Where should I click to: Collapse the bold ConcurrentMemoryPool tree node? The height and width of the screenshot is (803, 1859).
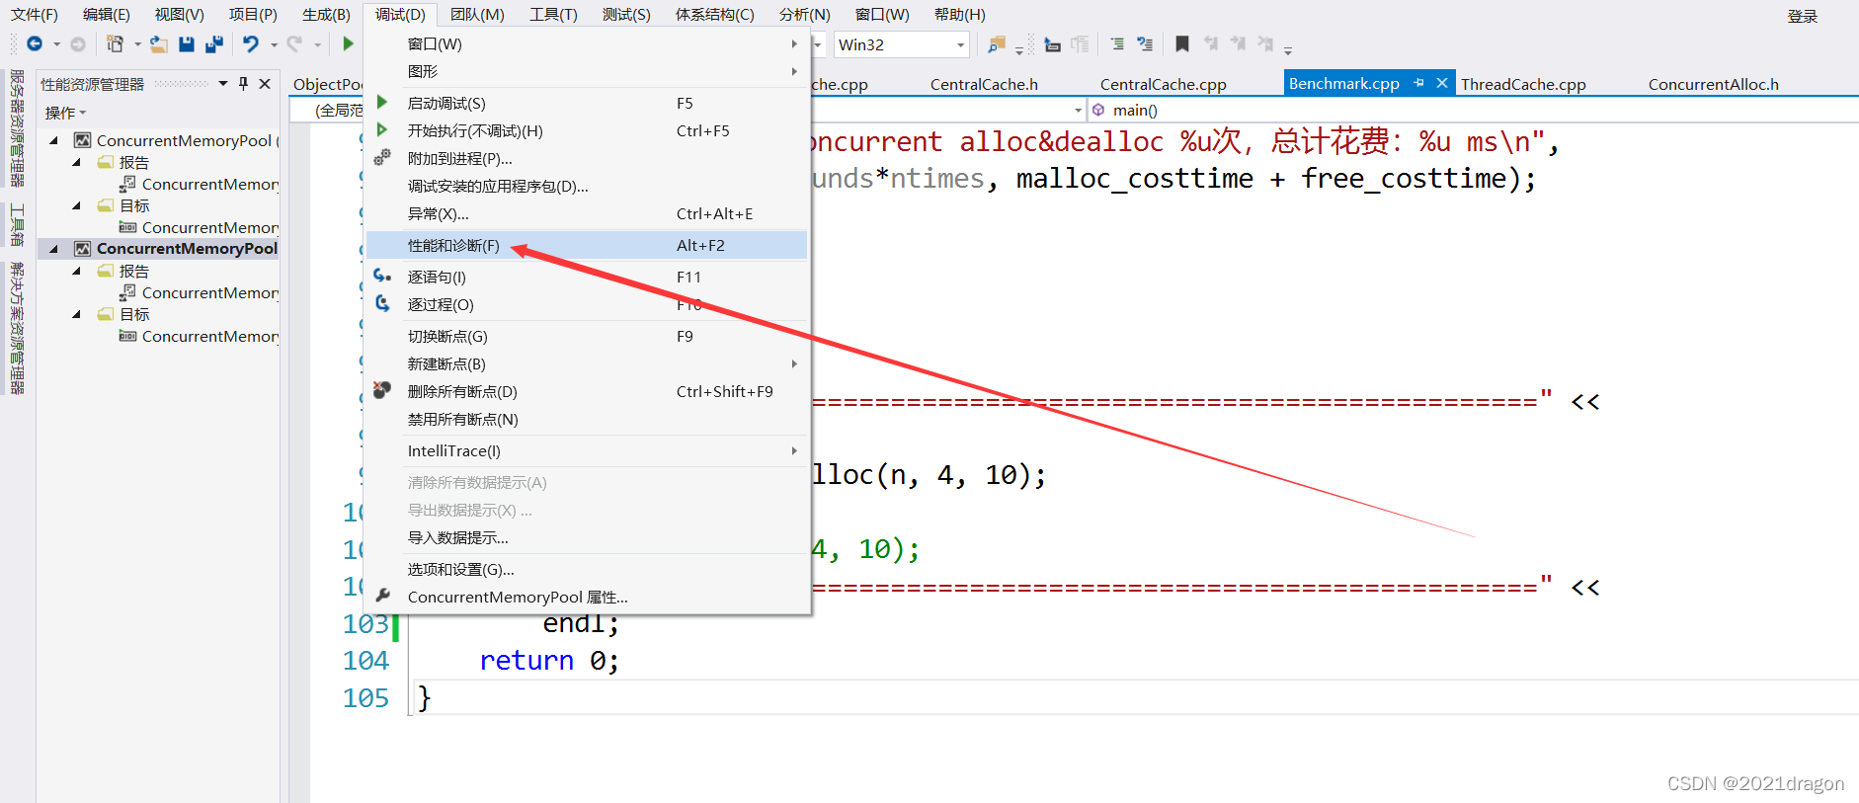coord(53,249)
